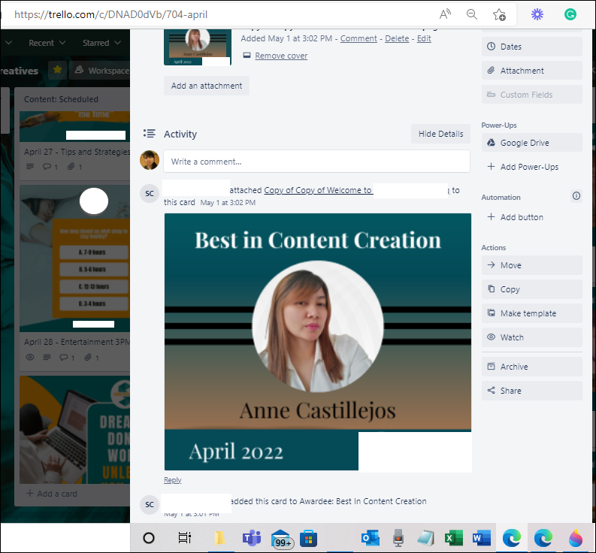Screen dimensions: 596x553
Task: Click the Automation info icon
Action: pyautogui.click(x=576, y=196)
